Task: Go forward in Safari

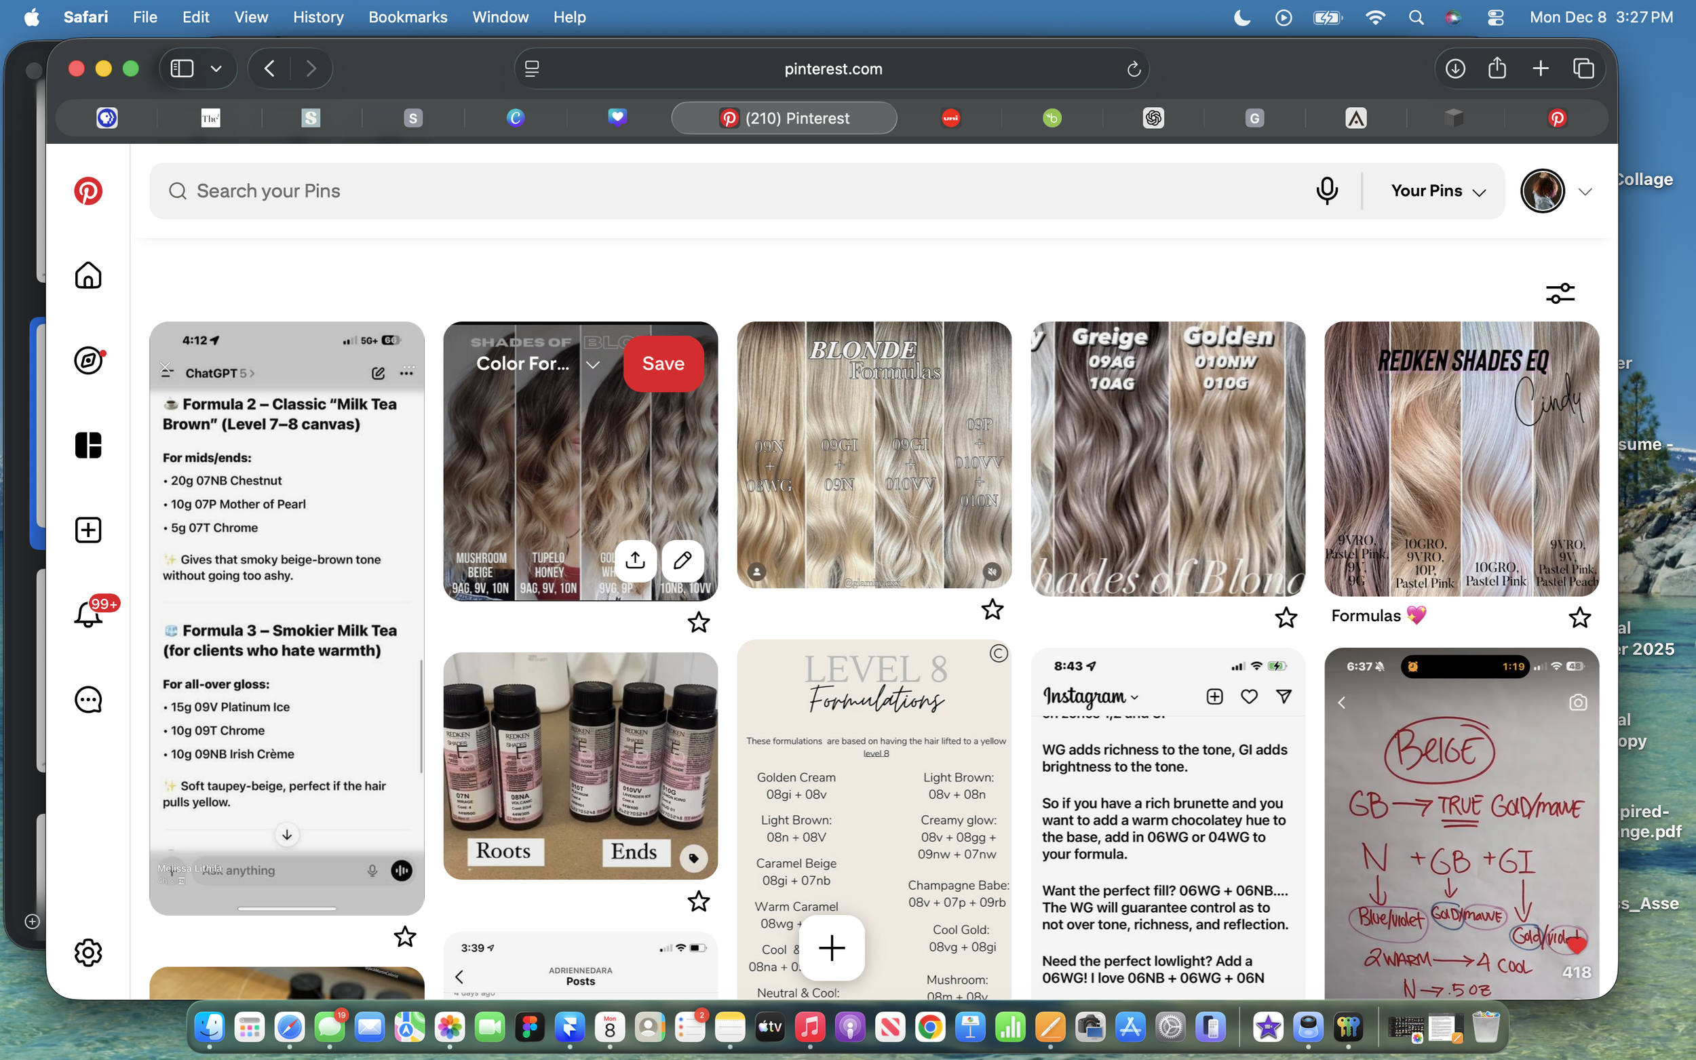Action: [x=311, y=68]
